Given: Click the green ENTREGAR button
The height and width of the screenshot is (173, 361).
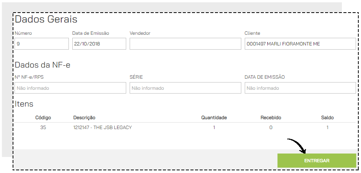Looking at the screenshot, I should pos(317,160).
